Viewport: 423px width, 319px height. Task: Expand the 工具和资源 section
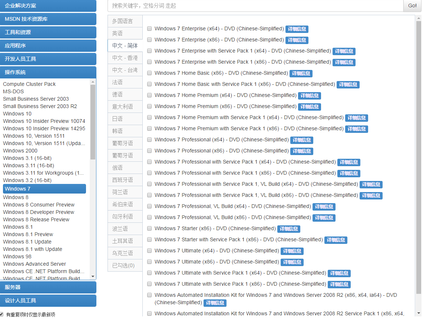pyautogui.click(x=48, y=32)
